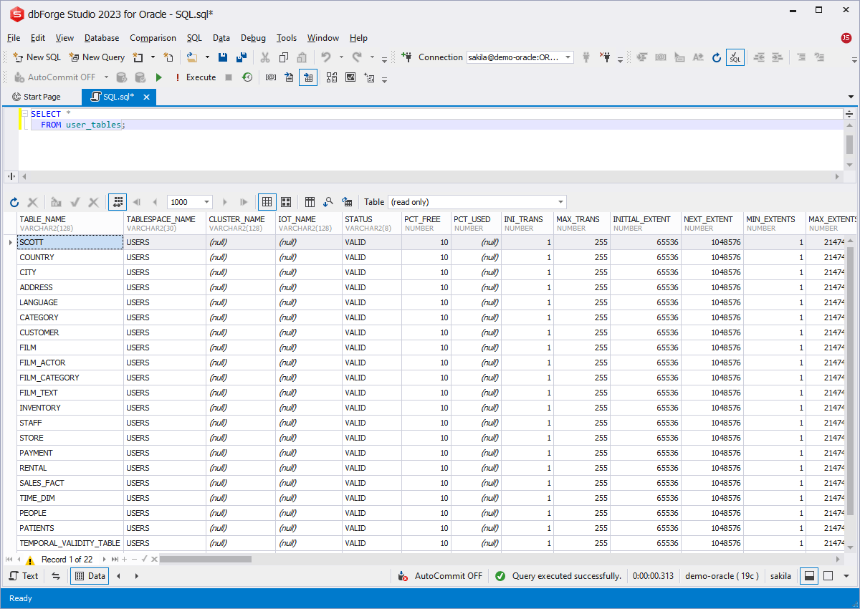The image size is (860, 609).
Task: Open the File menu
Action: [14, 38]
